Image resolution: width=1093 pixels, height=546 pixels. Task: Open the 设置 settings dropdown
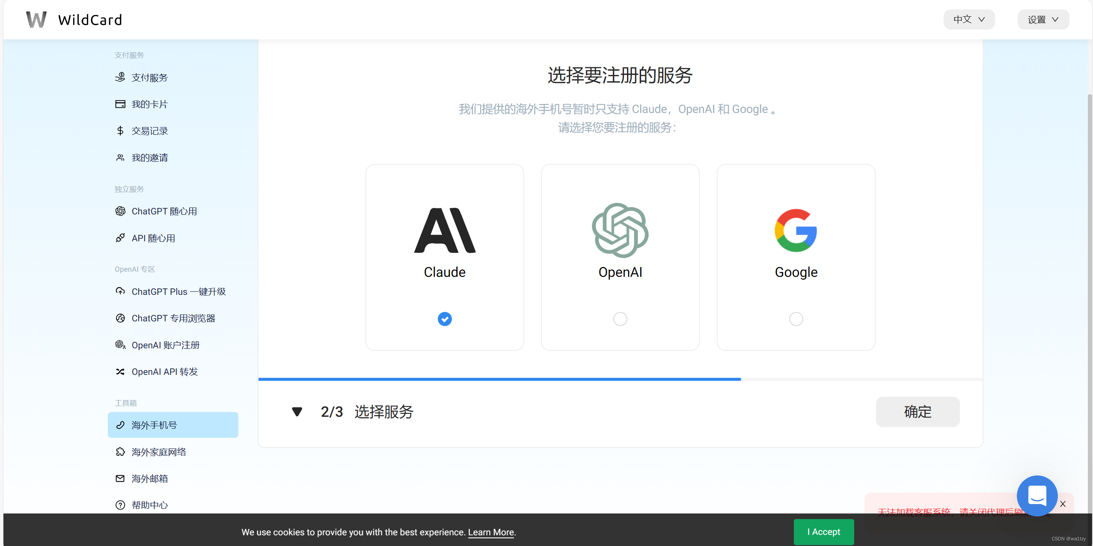(x=1043, y=20)
